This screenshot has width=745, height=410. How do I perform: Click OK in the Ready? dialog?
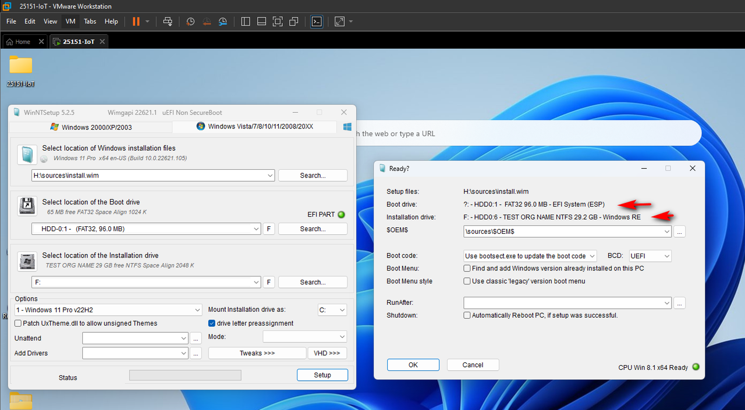pos(413,365)
